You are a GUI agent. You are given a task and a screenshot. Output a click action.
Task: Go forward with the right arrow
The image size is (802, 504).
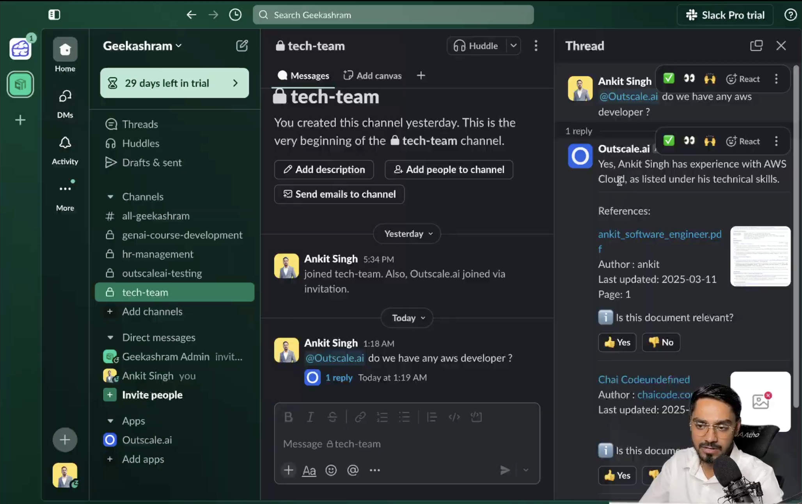pyautogui.click(x=213, y=15)
